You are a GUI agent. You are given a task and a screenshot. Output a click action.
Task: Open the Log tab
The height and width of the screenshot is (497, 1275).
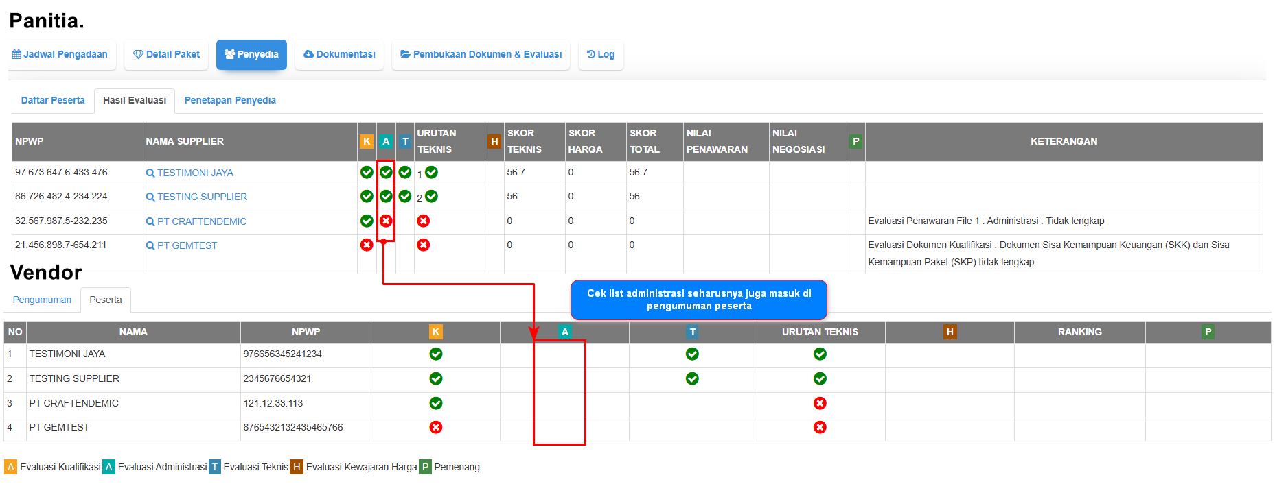pyautogui.click(x=601, y=54)
